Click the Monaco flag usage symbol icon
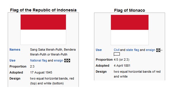 159,50
